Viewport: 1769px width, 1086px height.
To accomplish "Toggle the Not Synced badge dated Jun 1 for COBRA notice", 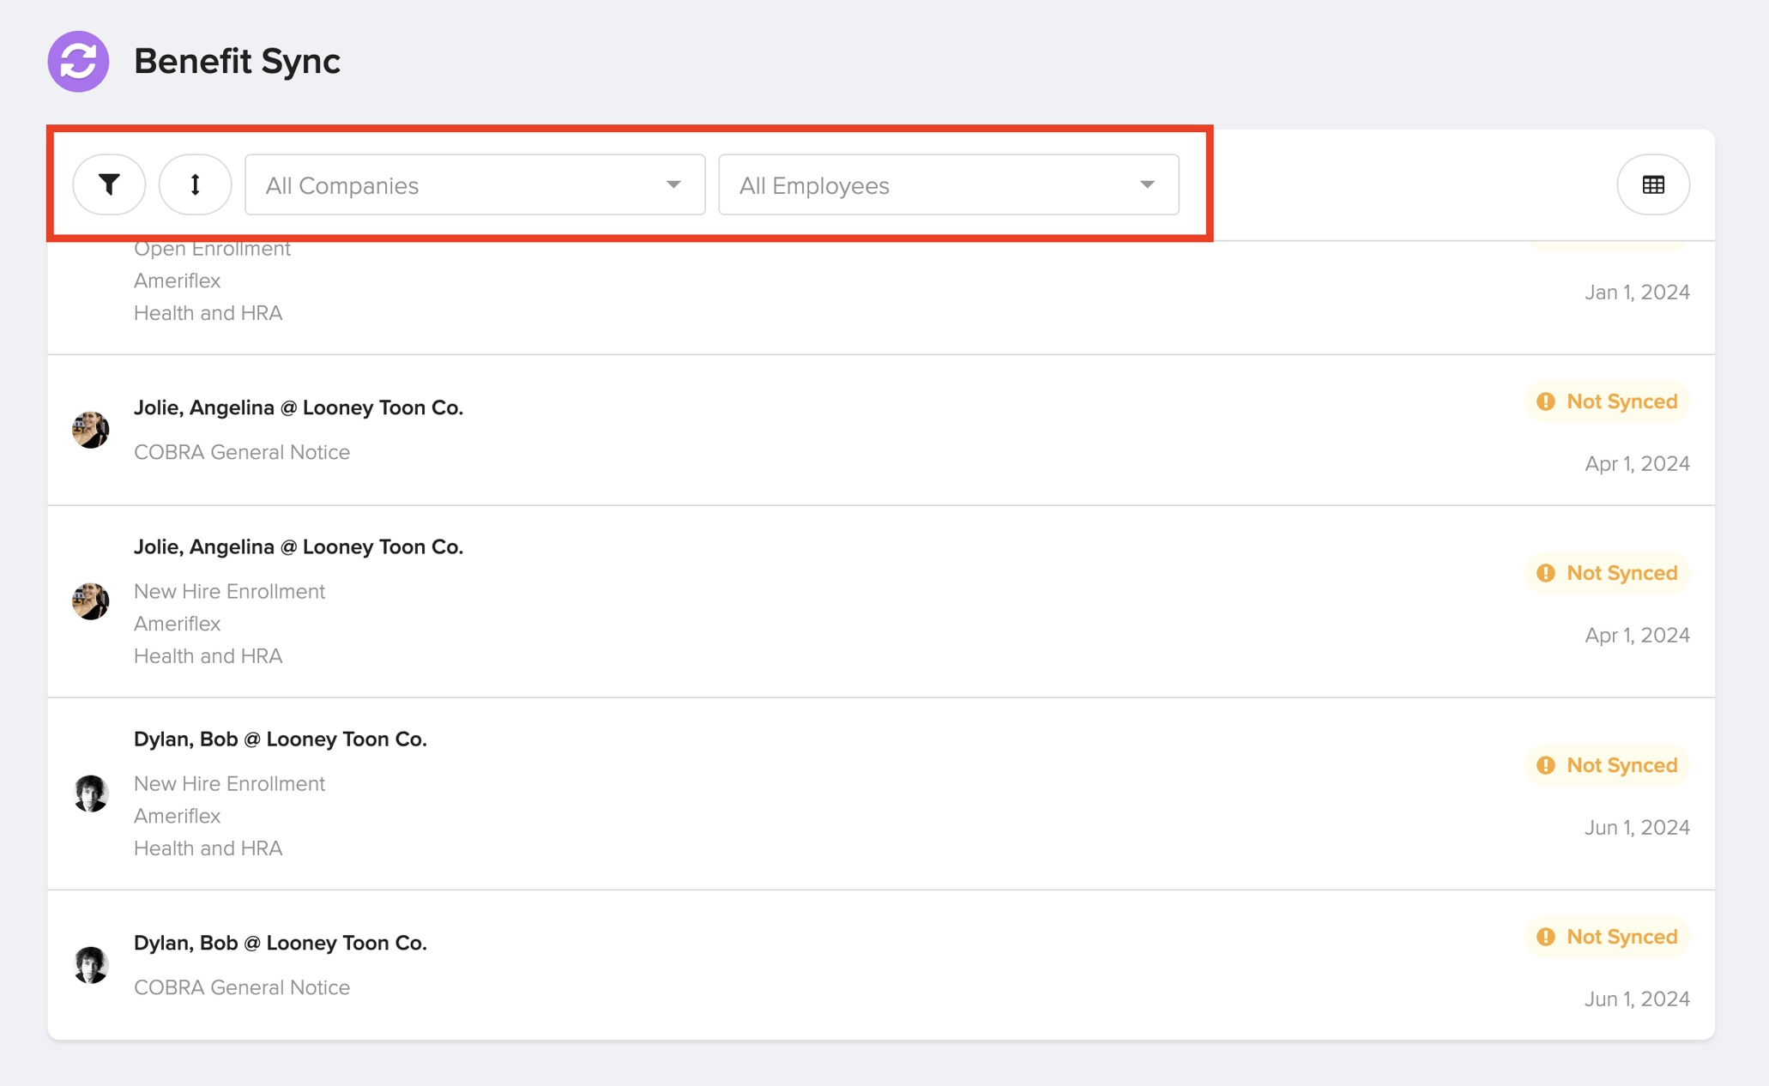I will (1607, 937).
